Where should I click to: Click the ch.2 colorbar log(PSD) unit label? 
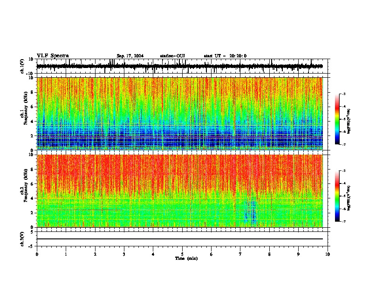coord(349,198)
